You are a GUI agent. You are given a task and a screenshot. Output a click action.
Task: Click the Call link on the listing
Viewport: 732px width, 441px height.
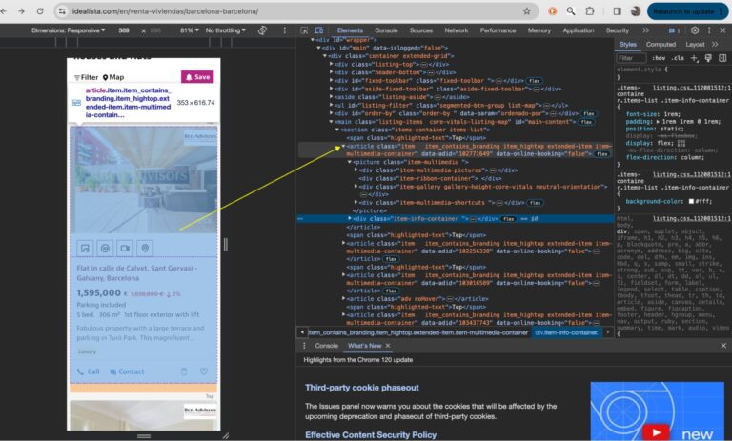tap(89, 371)
